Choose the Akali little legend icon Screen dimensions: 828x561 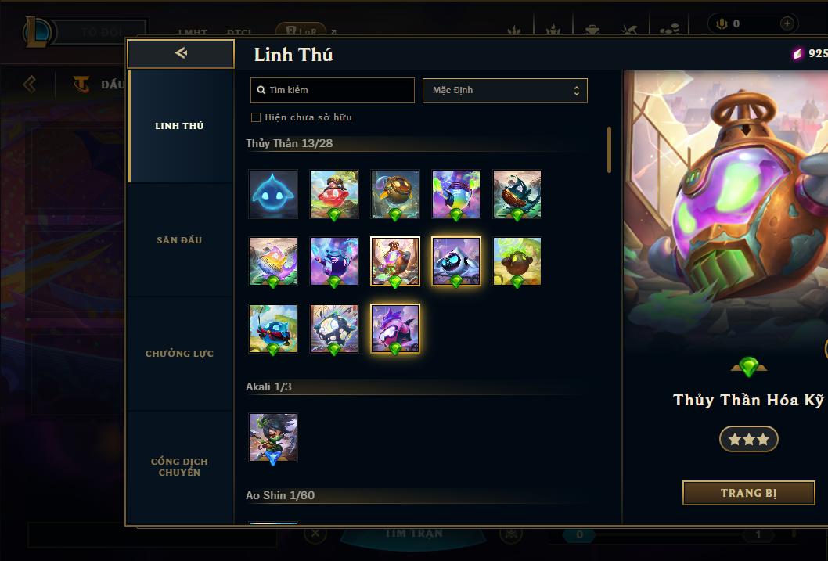point(273,437)
